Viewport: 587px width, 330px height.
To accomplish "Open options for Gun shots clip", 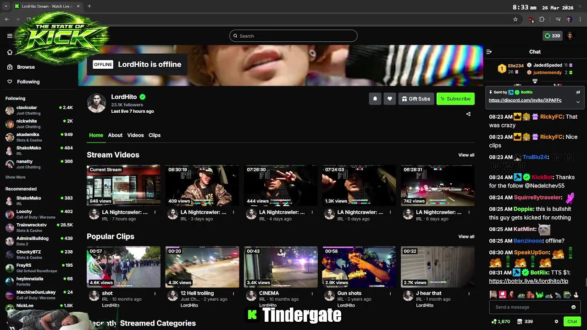I will tap(390, 293).
